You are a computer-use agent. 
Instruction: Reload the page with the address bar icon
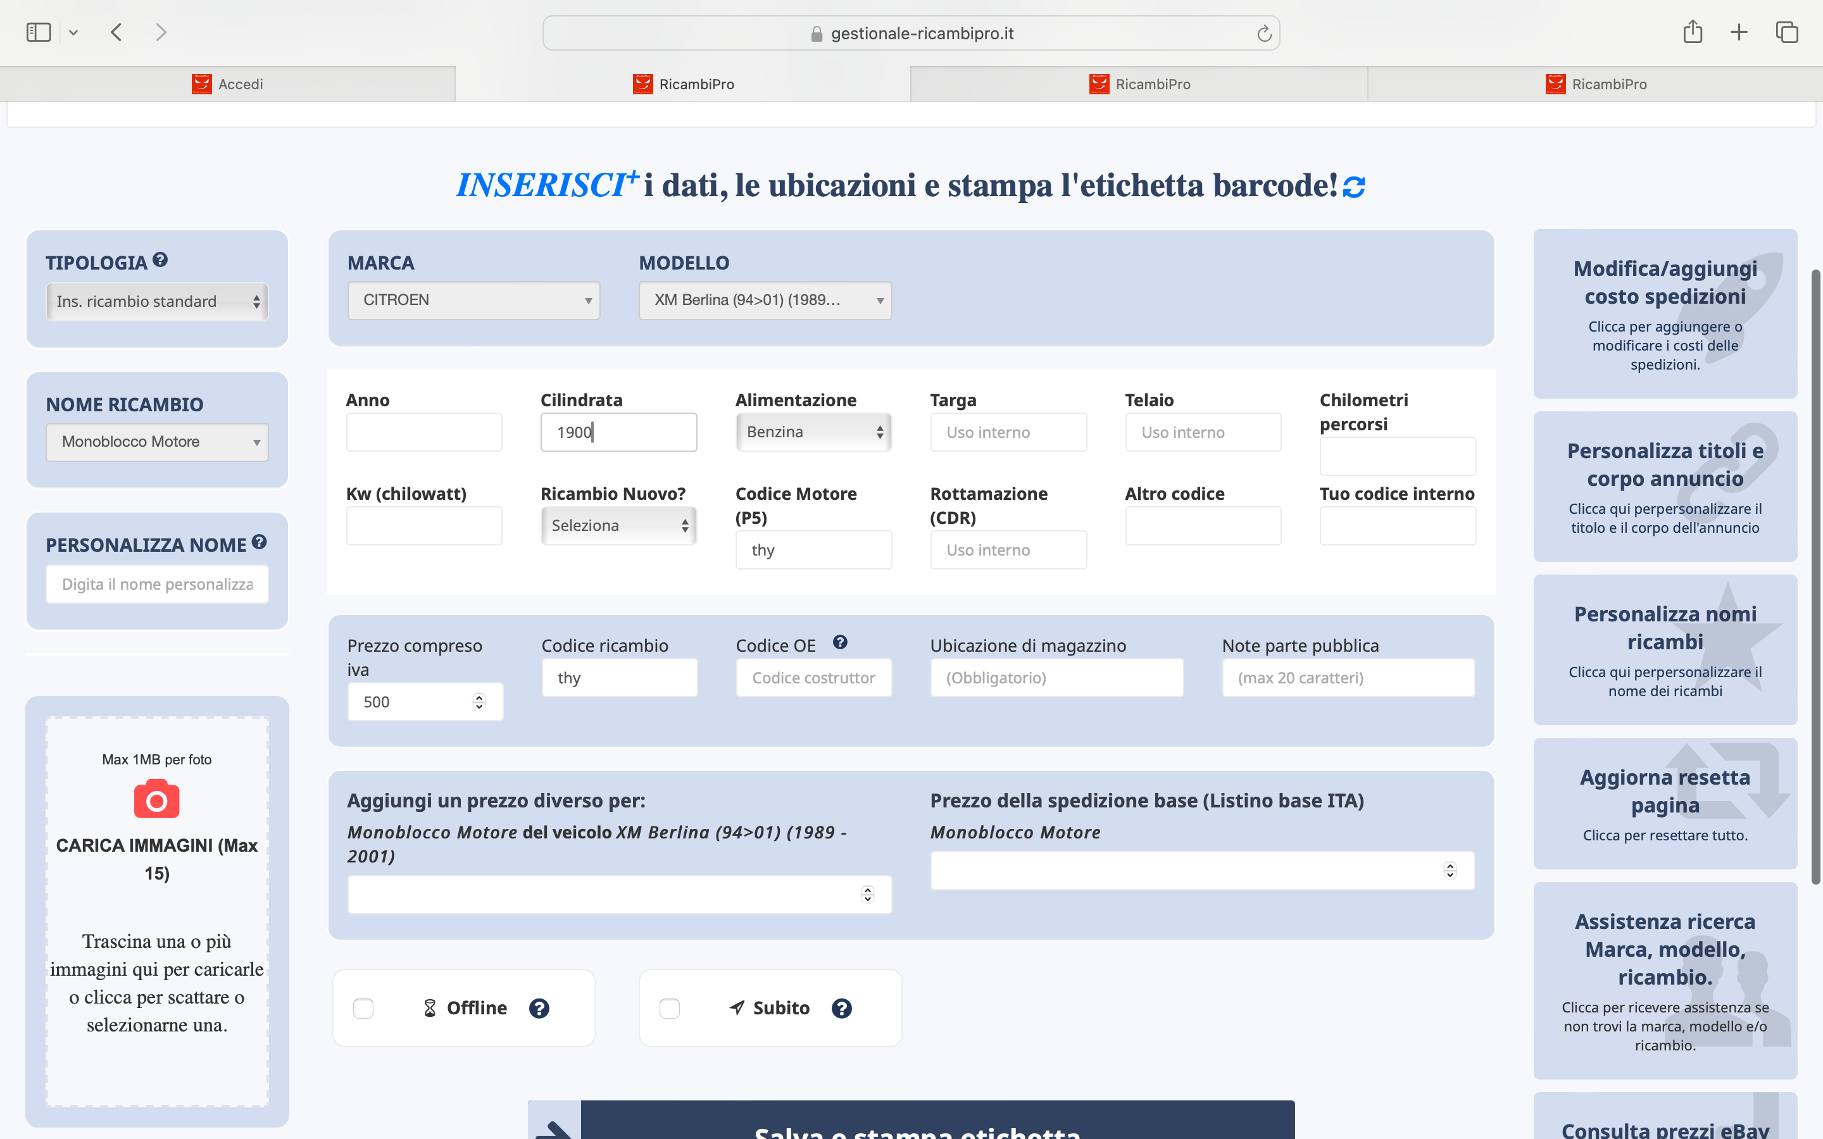pos(1264,33)
